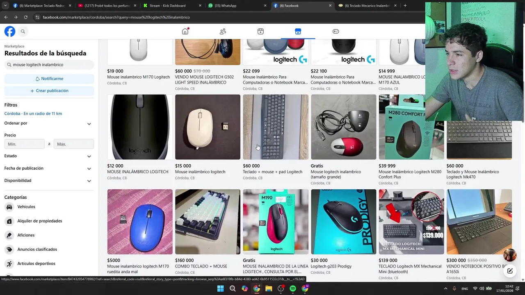Open the Positivo BGH notebook photo
Viewport: 525px width, 295px height.
click(x=479, y=222)
